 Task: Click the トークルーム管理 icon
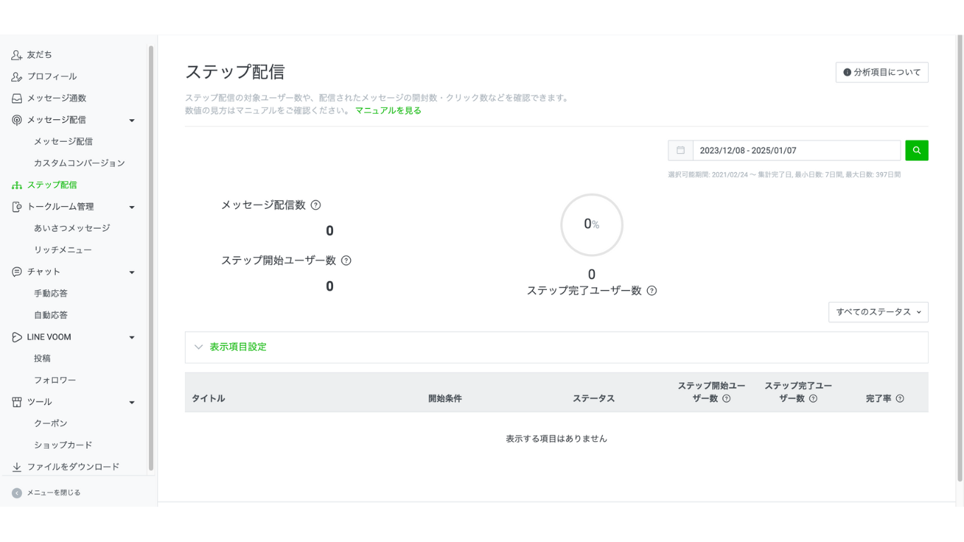[17, 207]
